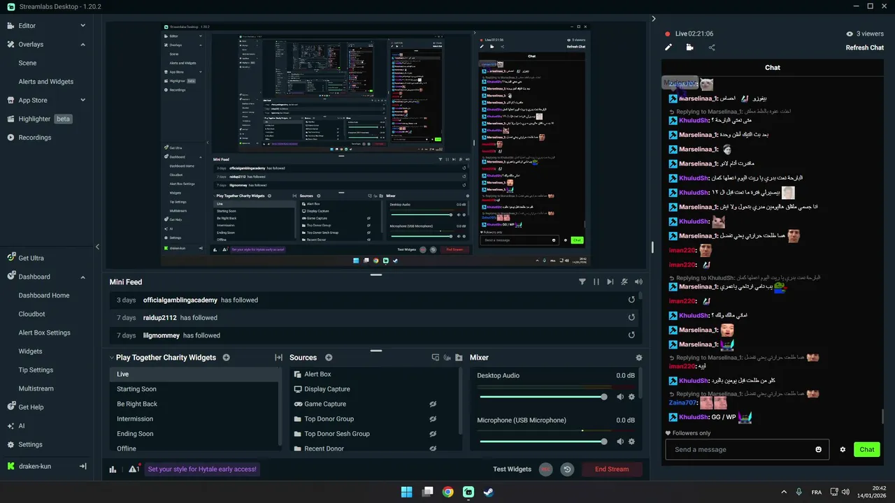Open Alerts and Widgets page

(45, 82)
